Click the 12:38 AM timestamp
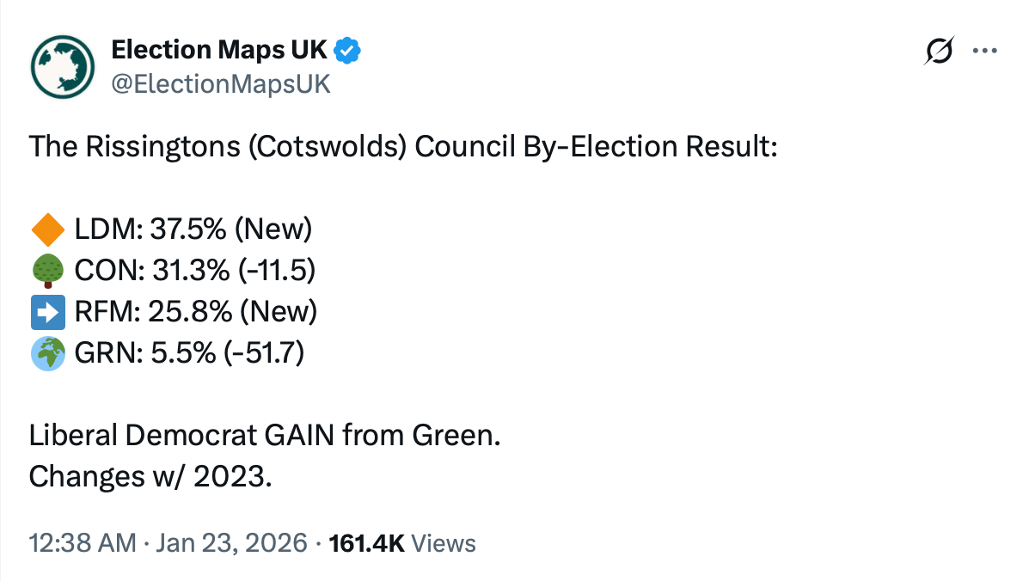The height and width of the screenshot is (581, 1023). (x=83, y=543)
